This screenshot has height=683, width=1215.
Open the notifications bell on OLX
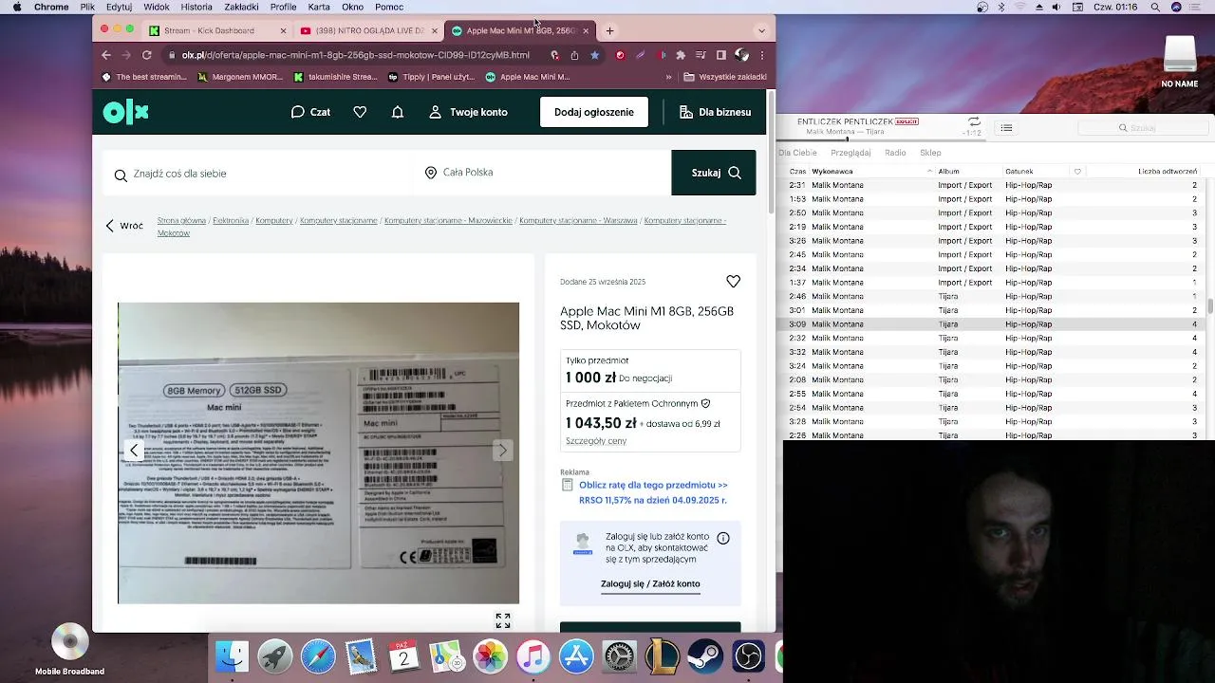398,112
